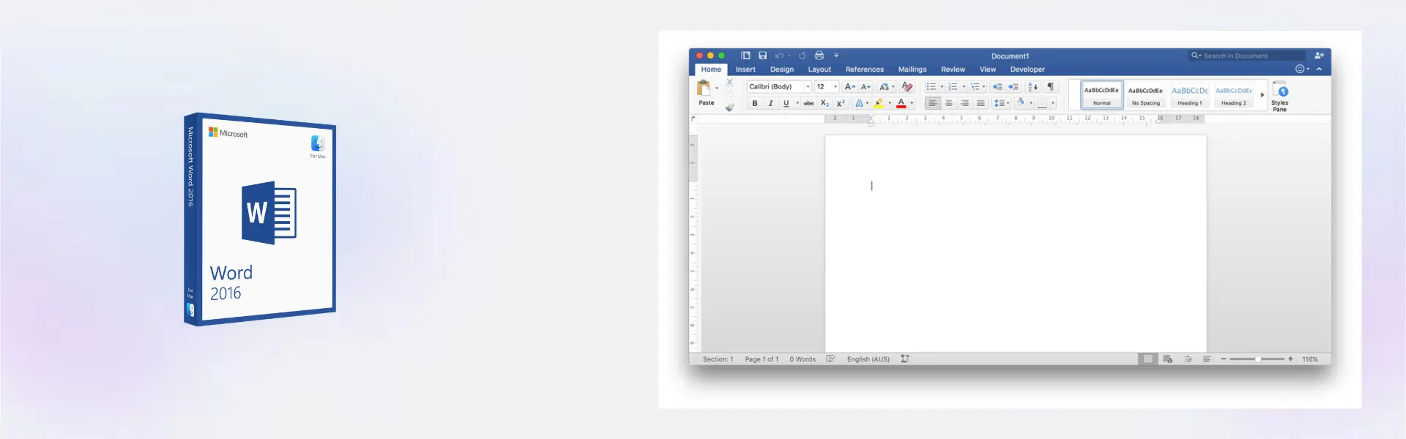Click the Cut scissors icon
This screenshot has height=439, width=1406.
pyautogui.click(x=729, y=83)
